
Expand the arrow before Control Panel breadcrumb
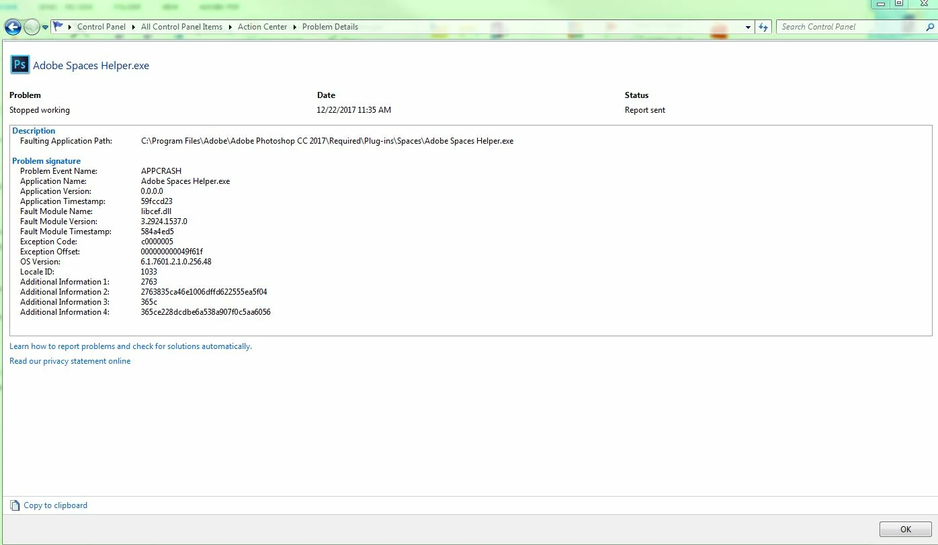(70, 27)
